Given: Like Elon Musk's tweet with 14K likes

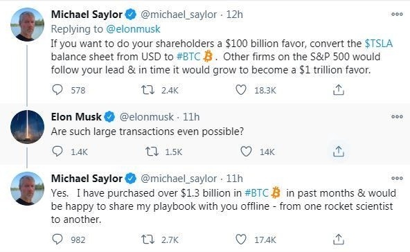Looking at the screenshot, I should click(x=246, y=152).
